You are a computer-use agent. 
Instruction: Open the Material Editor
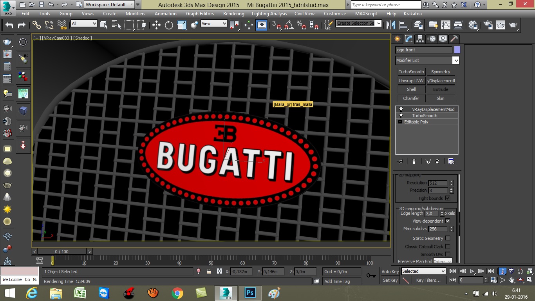(473, 25)
